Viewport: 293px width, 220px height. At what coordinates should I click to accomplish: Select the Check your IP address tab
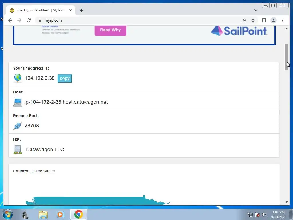tap(41, 10)
